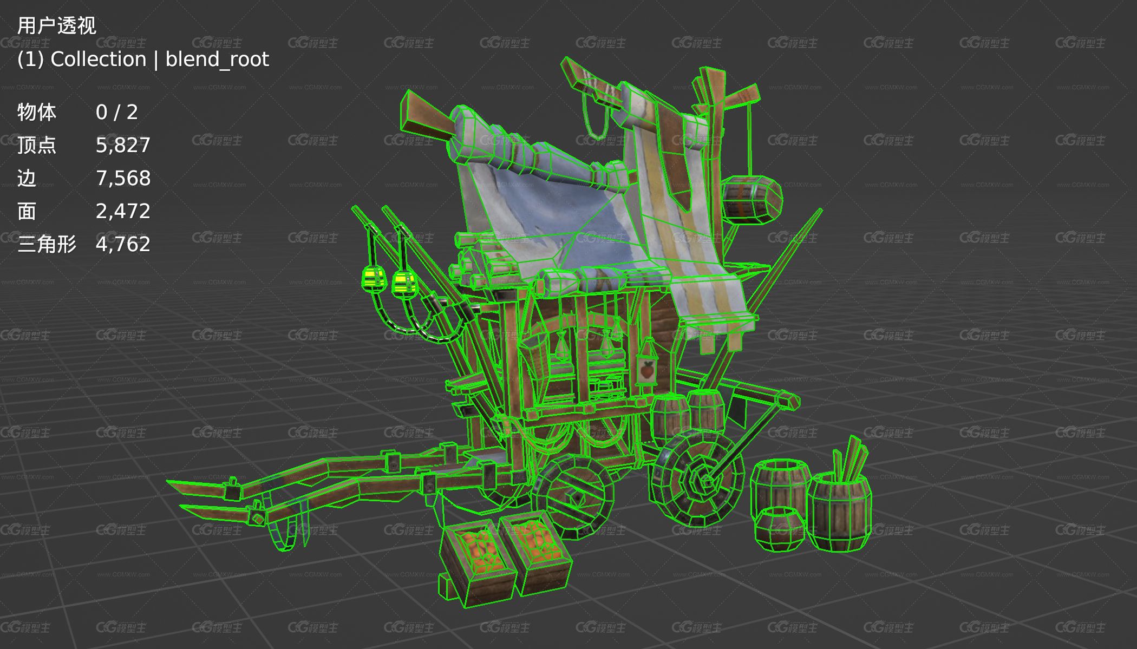Select the object count value '0 / 2'
The image size is (1137, 649).
pos(117,112)
